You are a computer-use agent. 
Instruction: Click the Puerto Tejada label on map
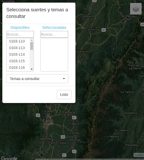57,143
